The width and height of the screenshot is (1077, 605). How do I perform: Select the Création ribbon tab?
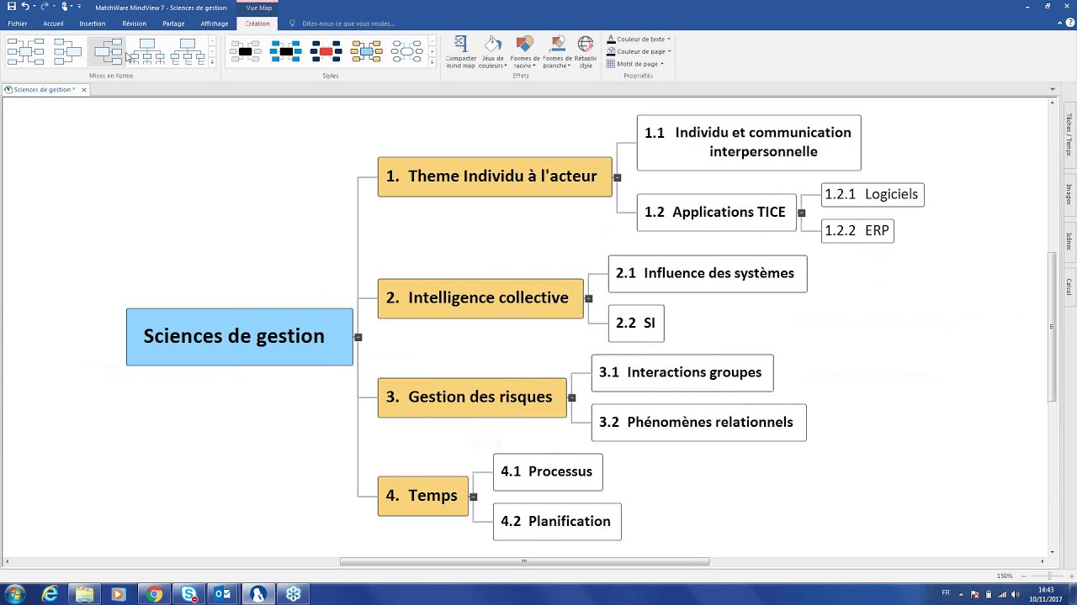[x=257, y=24]
